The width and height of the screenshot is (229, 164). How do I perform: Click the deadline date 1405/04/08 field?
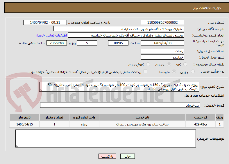pos(162,43)
